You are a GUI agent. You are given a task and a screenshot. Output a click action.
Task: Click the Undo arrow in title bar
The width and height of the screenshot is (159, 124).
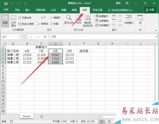[x=12, y=3]
